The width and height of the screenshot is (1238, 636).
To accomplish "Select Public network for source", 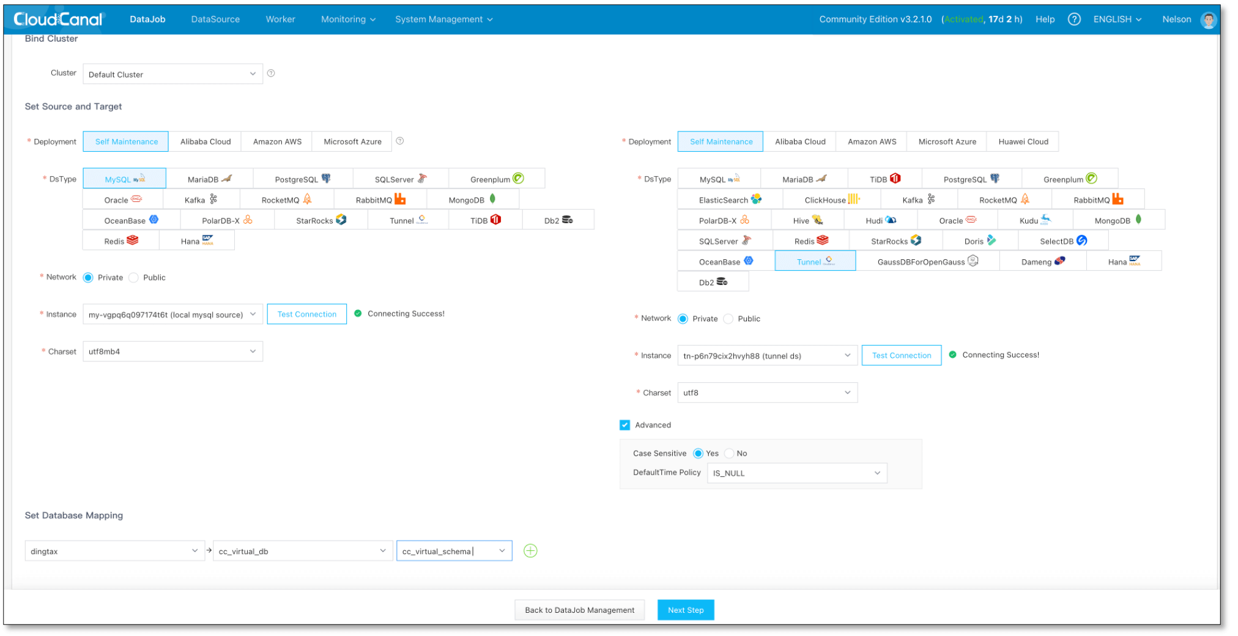I will [x=134, y=278].
